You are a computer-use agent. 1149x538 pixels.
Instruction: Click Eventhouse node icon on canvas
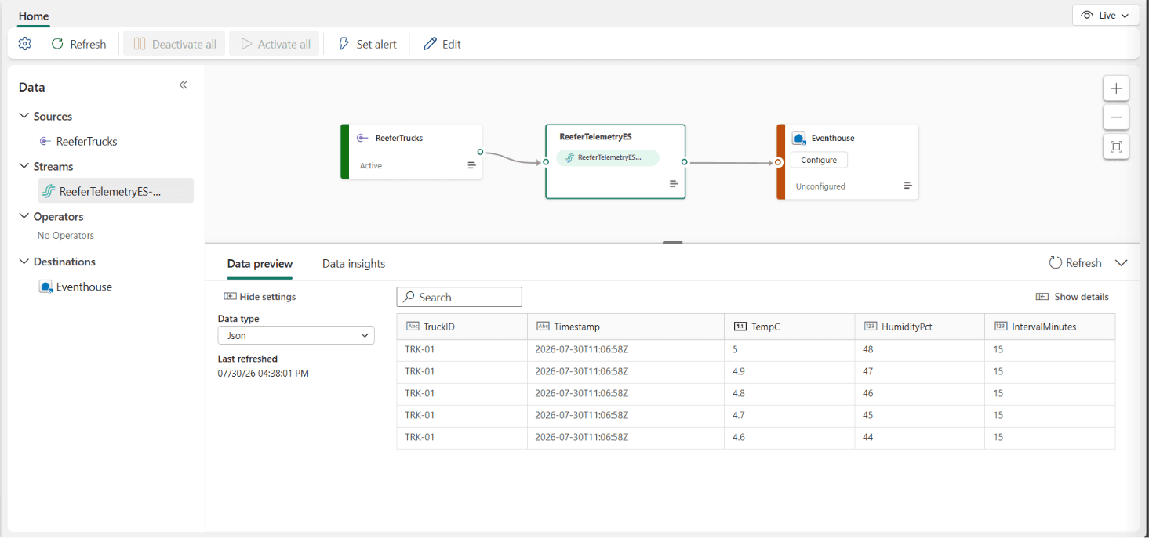point(799,138)
